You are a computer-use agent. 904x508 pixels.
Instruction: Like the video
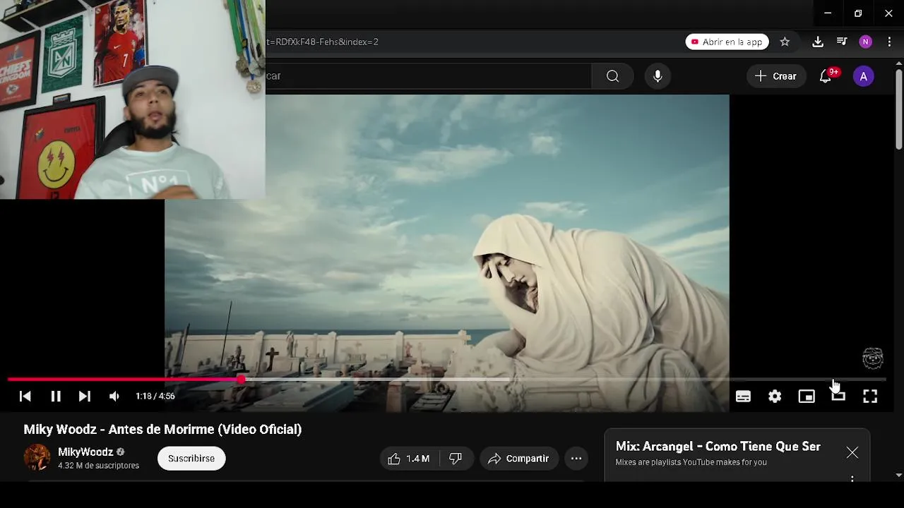click(408, 459)
